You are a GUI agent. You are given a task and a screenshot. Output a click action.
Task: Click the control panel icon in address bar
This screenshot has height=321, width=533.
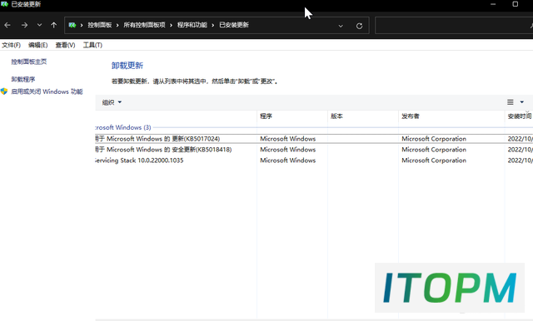pos(72,25)
